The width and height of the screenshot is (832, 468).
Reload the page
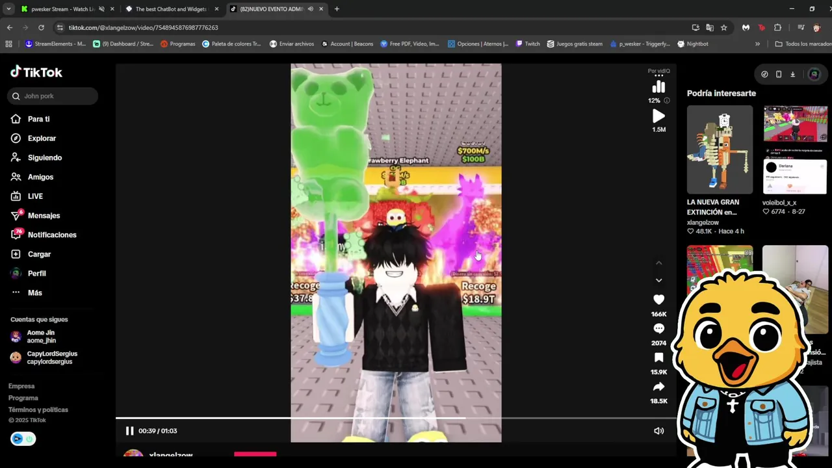point(41,27)
